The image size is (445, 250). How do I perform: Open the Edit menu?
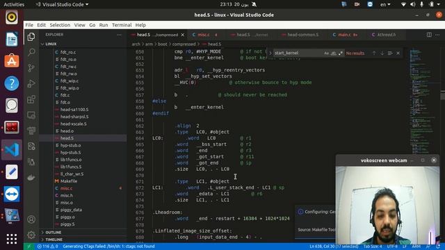click(41, 25)
